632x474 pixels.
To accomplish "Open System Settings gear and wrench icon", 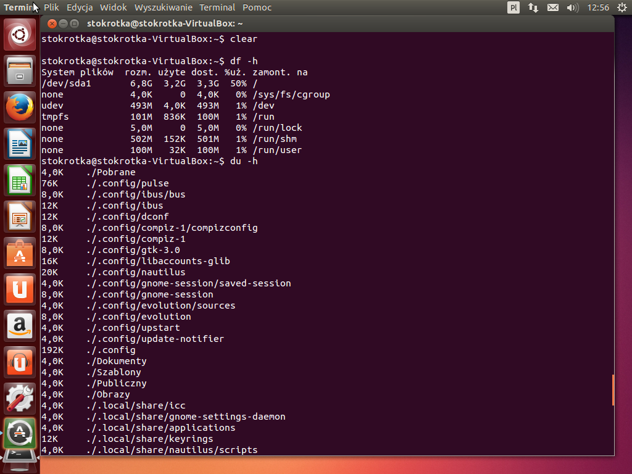I will click(x=20, y=399).
